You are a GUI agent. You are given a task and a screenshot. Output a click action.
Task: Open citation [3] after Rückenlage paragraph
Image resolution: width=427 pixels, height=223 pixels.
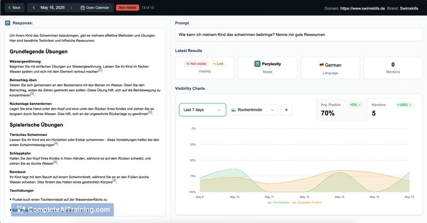[150, 112]
